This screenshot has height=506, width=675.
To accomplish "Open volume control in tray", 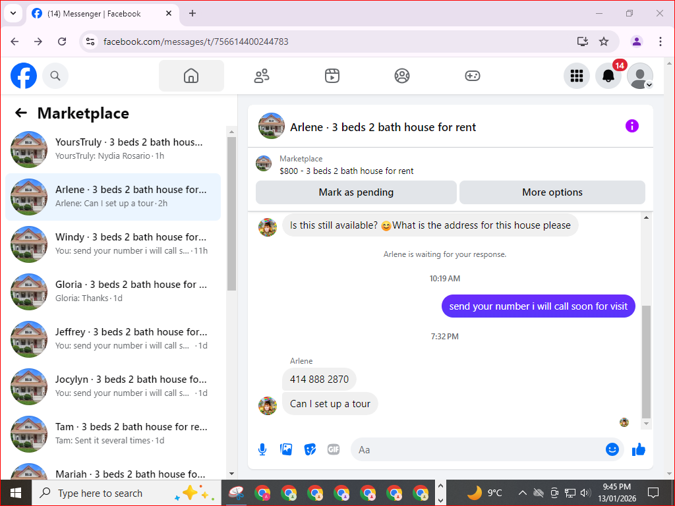I will click(585, 493).
